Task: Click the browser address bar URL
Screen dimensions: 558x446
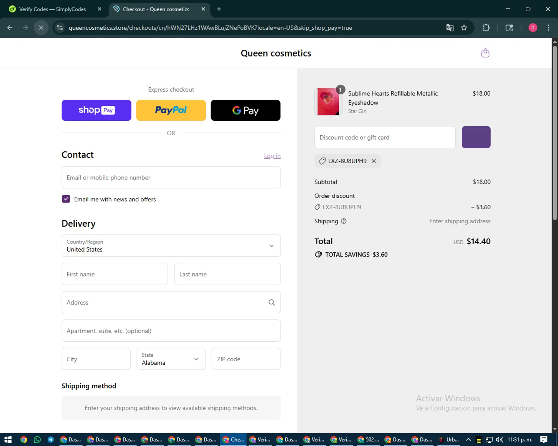Action: (210, 28)
